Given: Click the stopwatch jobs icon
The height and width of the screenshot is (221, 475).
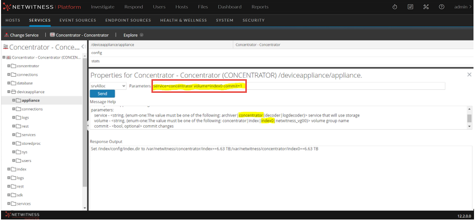Looking at the screenshot, I should 394,7.
